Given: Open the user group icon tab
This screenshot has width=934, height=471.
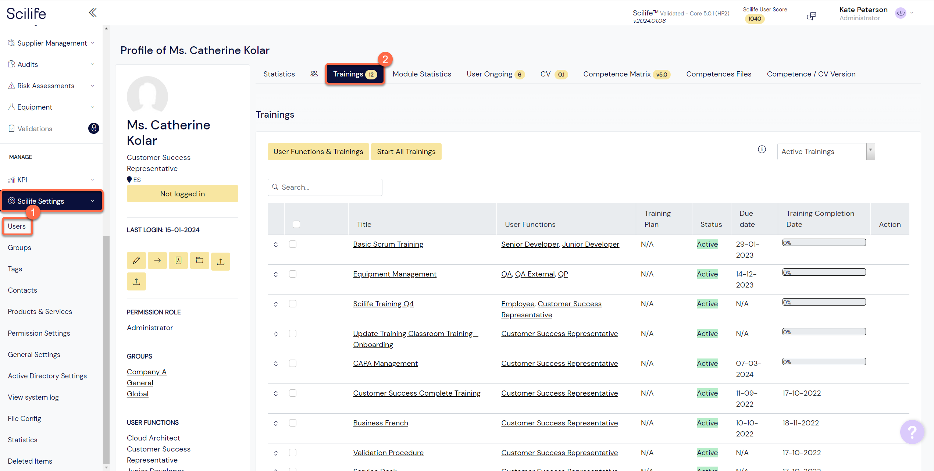Looking at the screenshot, I should coord(314,74).
